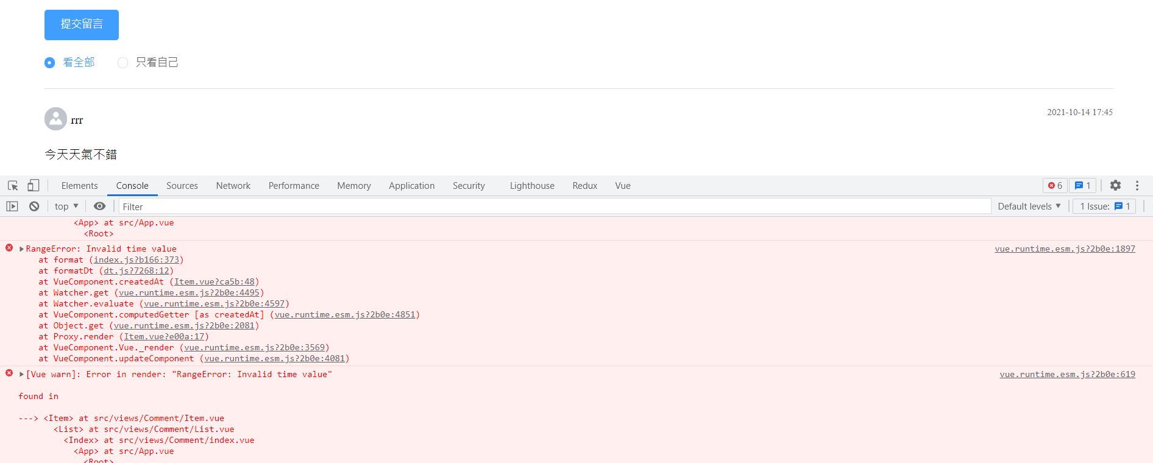Screen dimensions: 1153x463
Task: Open the Performance tab
Action: click(294, 186)
